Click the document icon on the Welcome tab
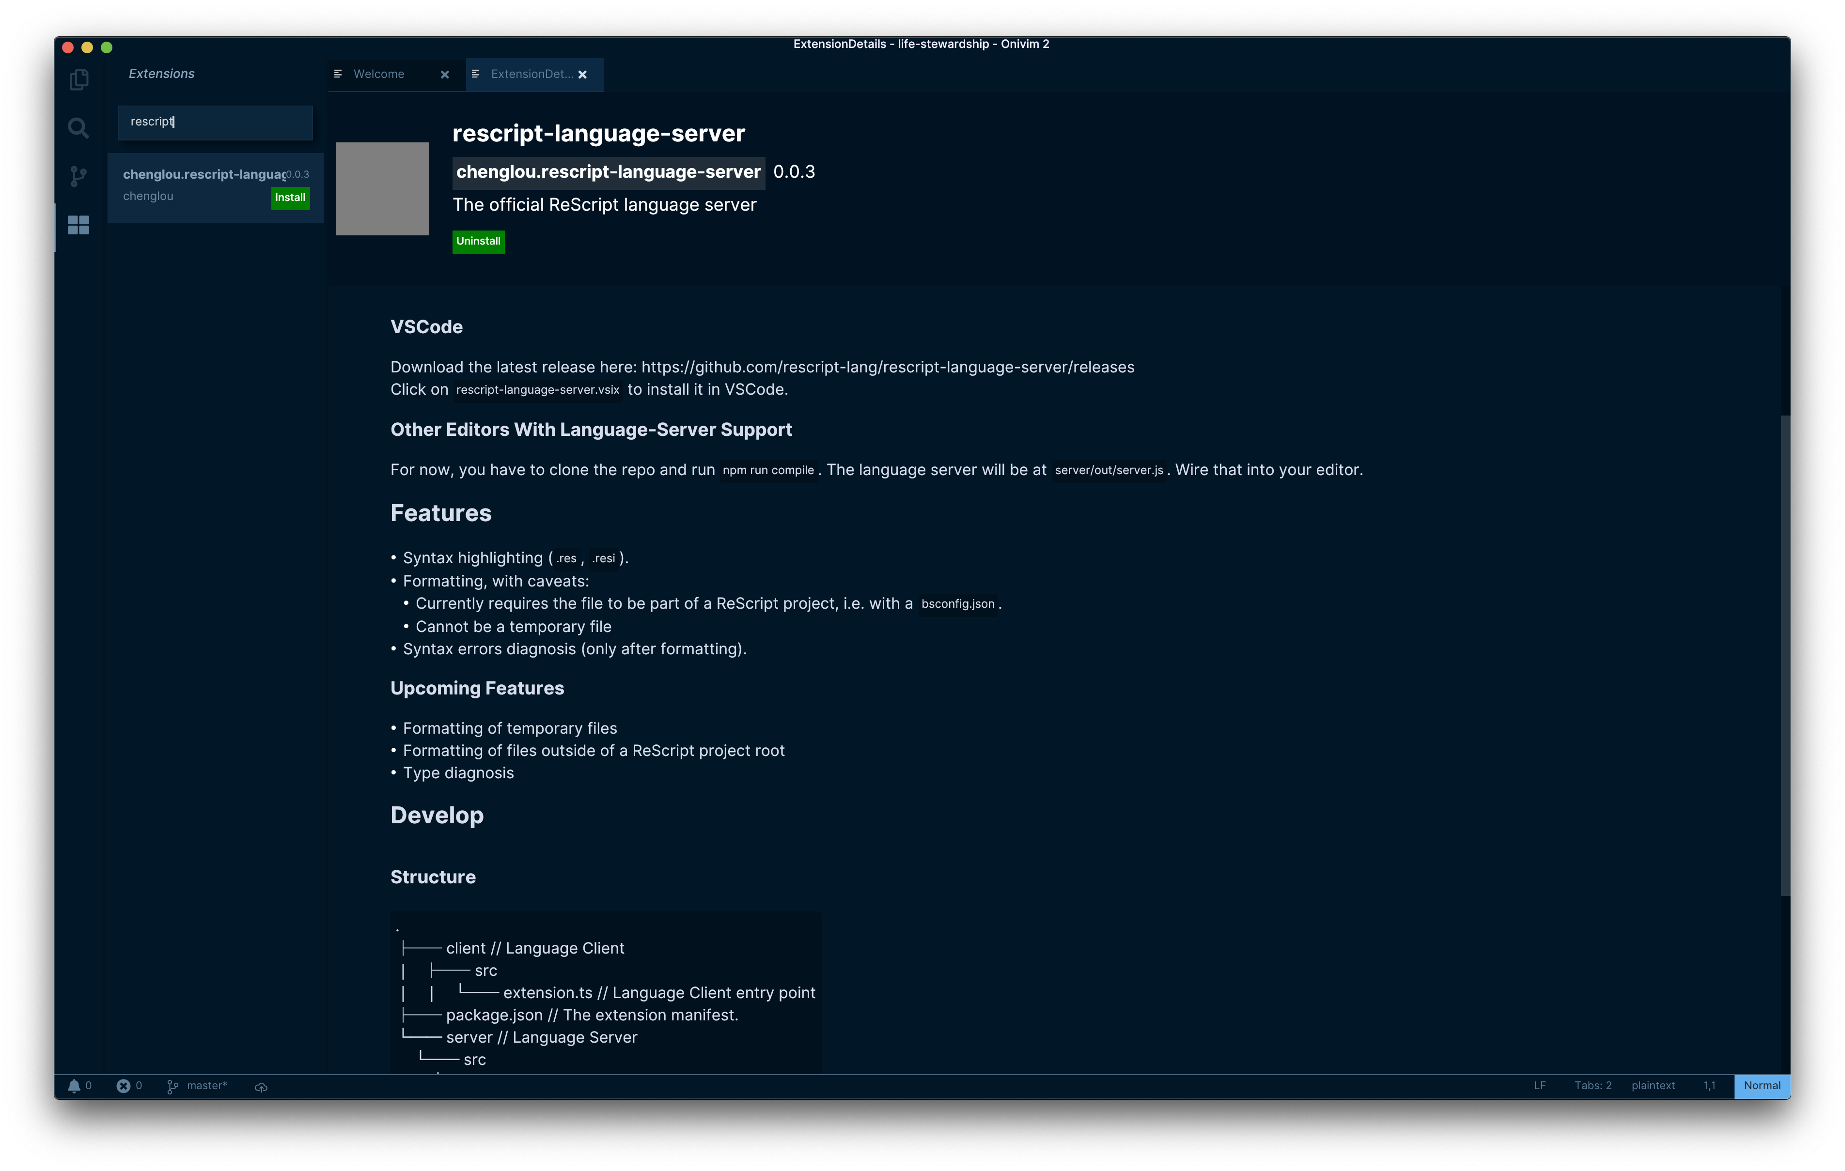The image size is (1845, 1171). [338, 74]
